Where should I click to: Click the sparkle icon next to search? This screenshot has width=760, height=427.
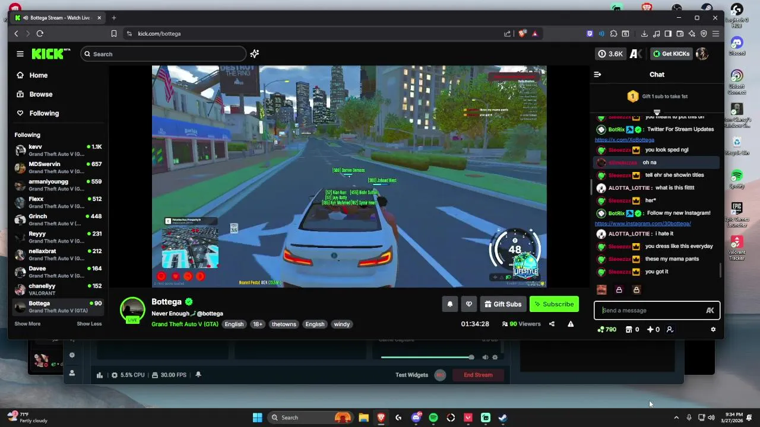click(x=255, y=54)
